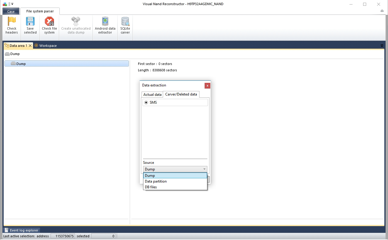This screenshot has width=388, height=240.
Task: Choose Dump in the Source list
Action: pos(175,176)
